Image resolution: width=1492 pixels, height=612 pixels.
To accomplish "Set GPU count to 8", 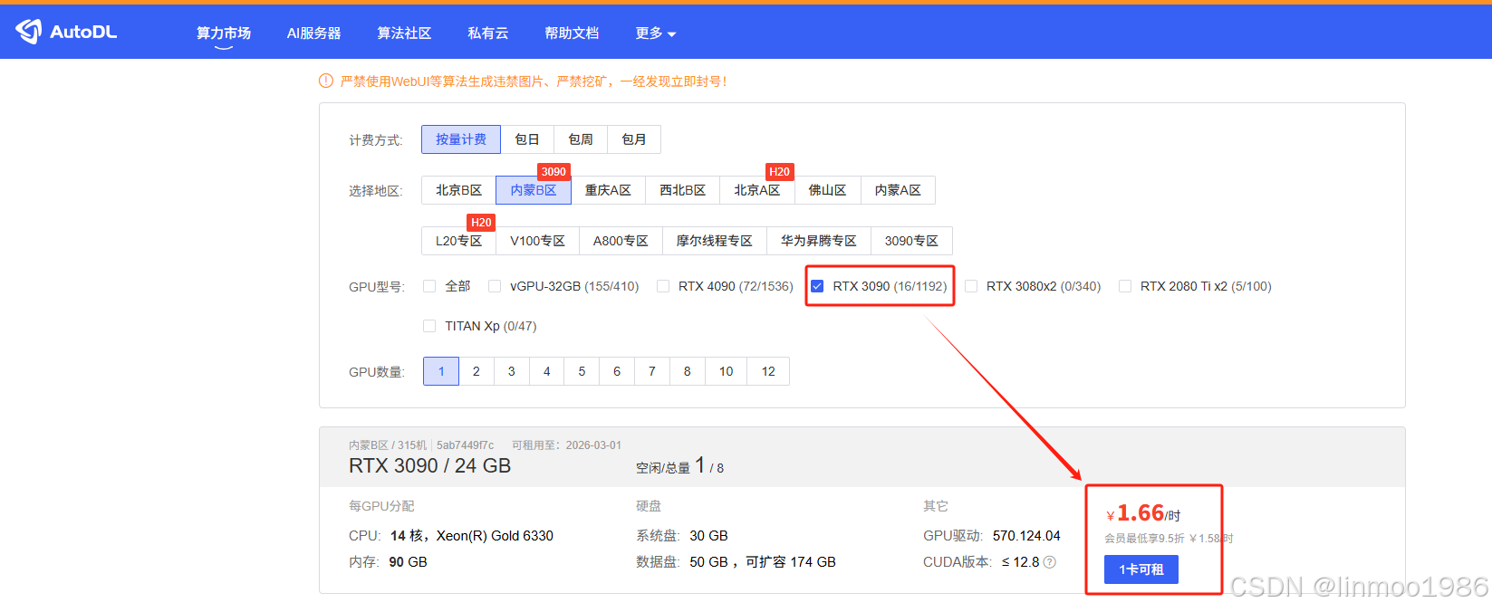I will point(688,371).
